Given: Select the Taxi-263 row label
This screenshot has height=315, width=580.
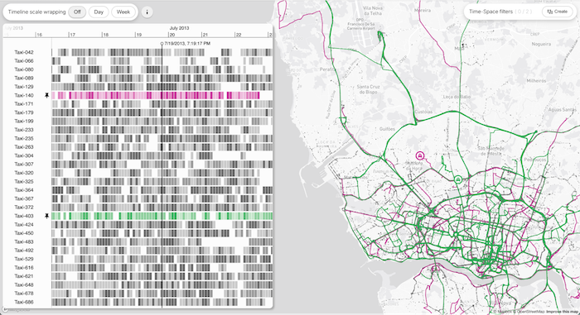Looking at the screenshot, I should (24, 147).
